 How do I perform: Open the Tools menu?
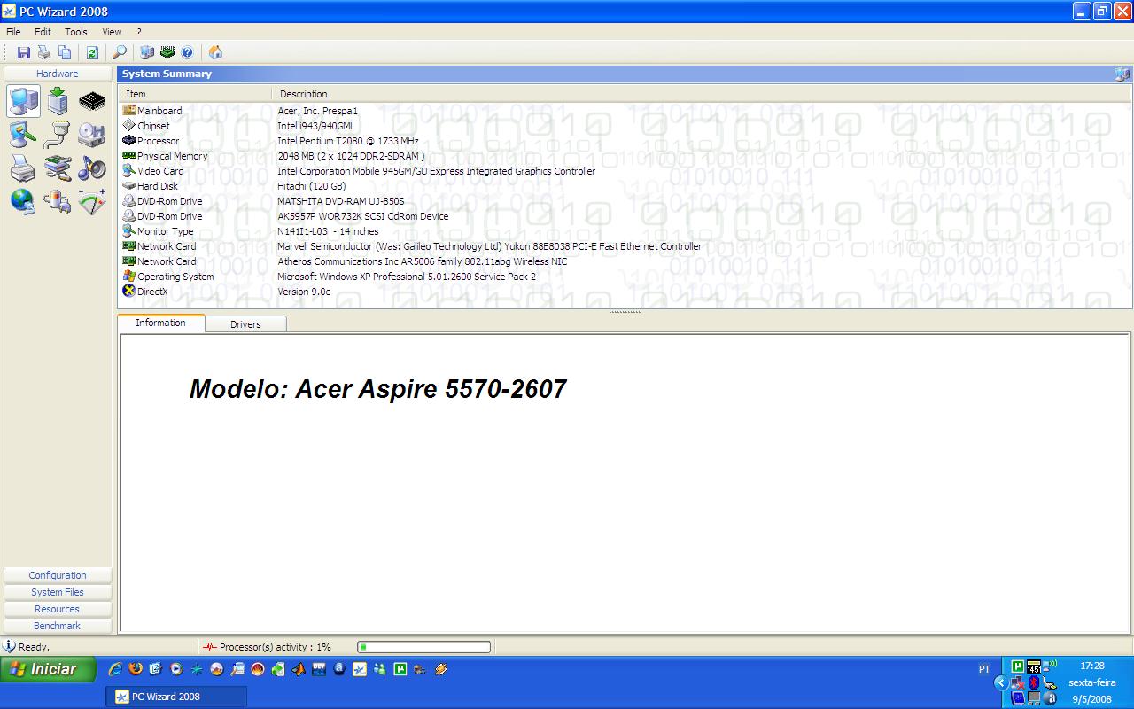[x=76, y=32]
